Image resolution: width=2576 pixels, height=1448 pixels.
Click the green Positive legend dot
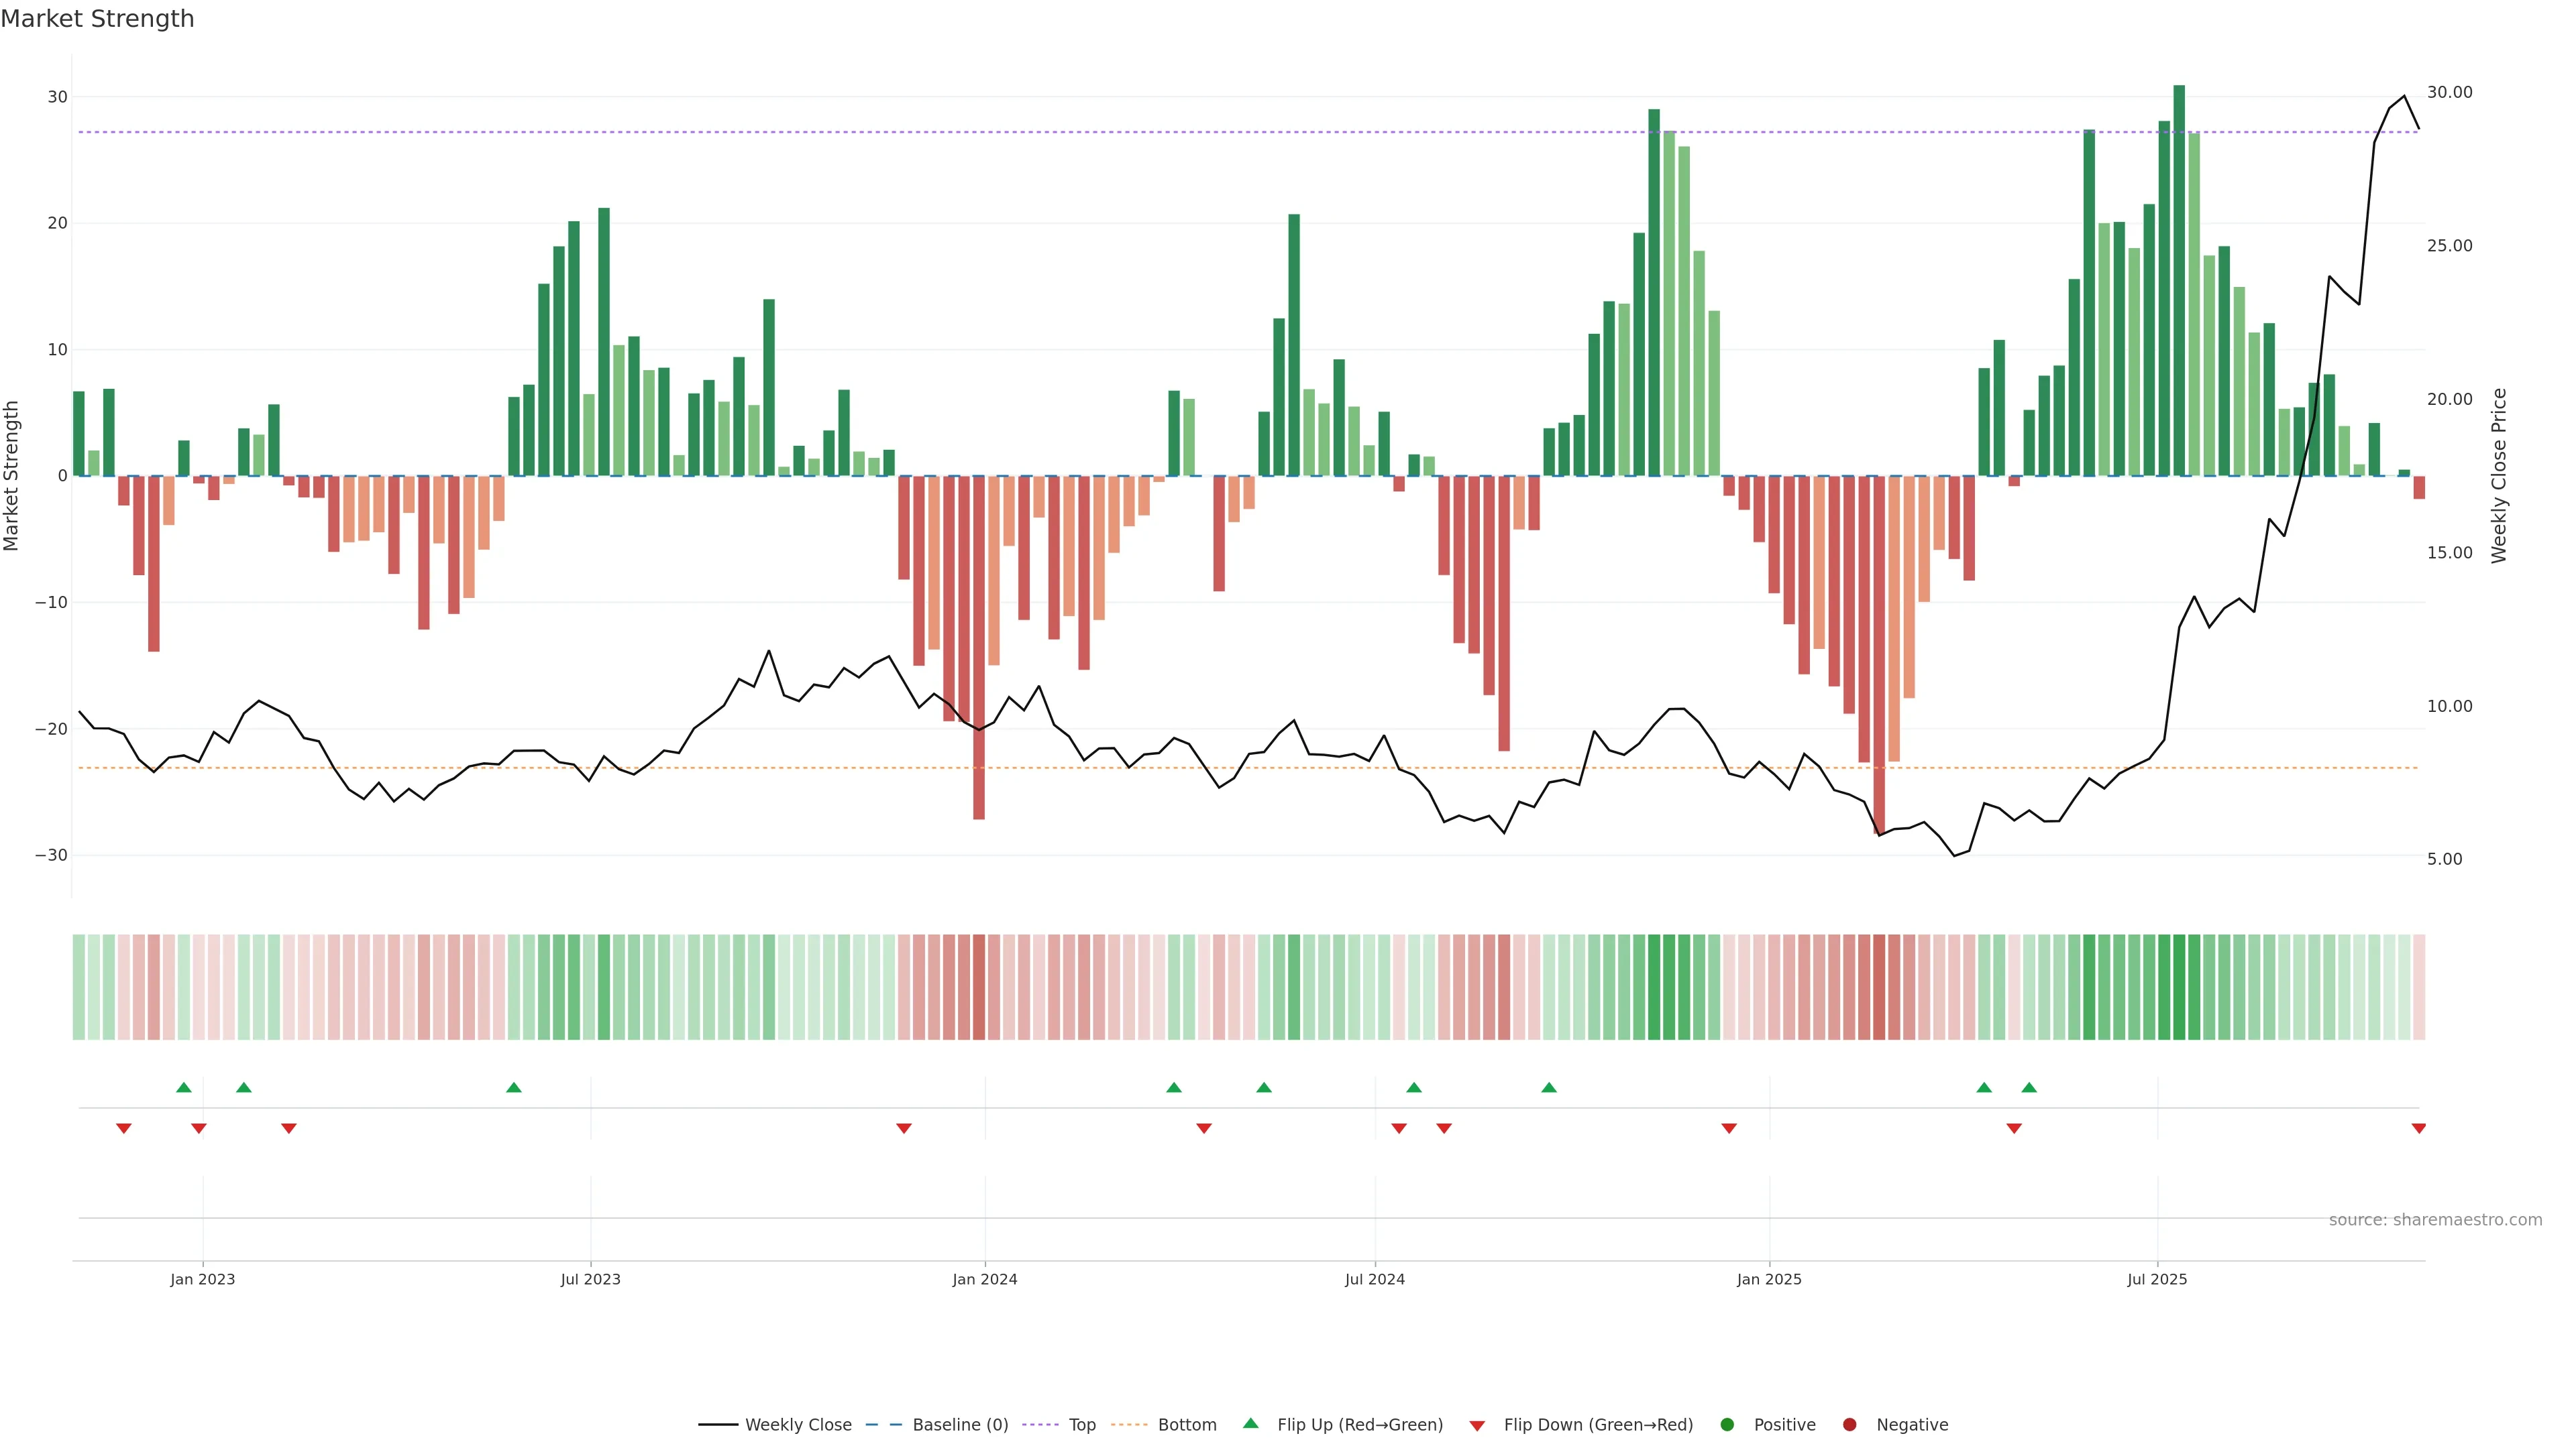pyautogui.click(x=1727, y=1424)
